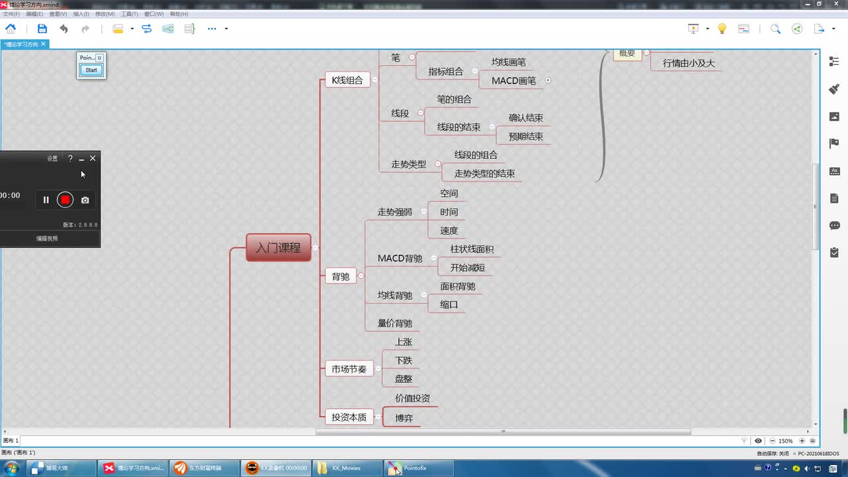Collapse the K线组合 branch
The height and width of the screenshot is (477, 848).
coord(374,80)
